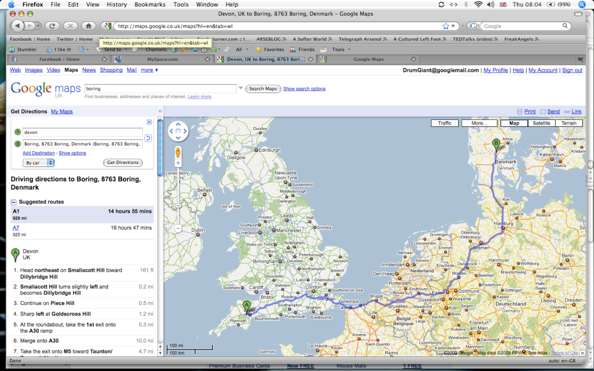Image resolution: width=594 pixels, height=371 pixels.
Task: Pan the map down with the bottom arrow
Action: [x=178, y=138]
